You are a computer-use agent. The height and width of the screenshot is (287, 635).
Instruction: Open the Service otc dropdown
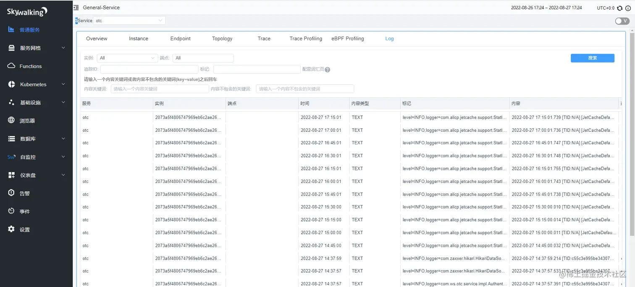(129, 21)
